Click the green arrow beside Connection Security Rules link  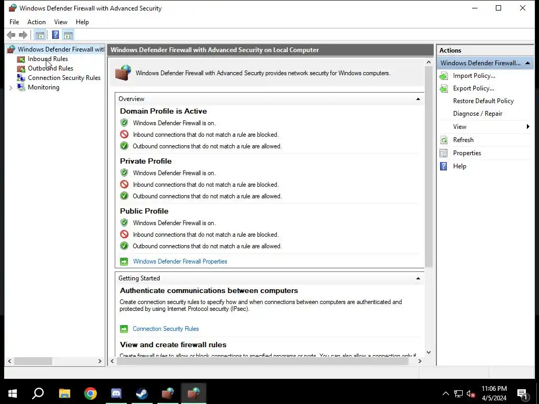pos(124,329)
